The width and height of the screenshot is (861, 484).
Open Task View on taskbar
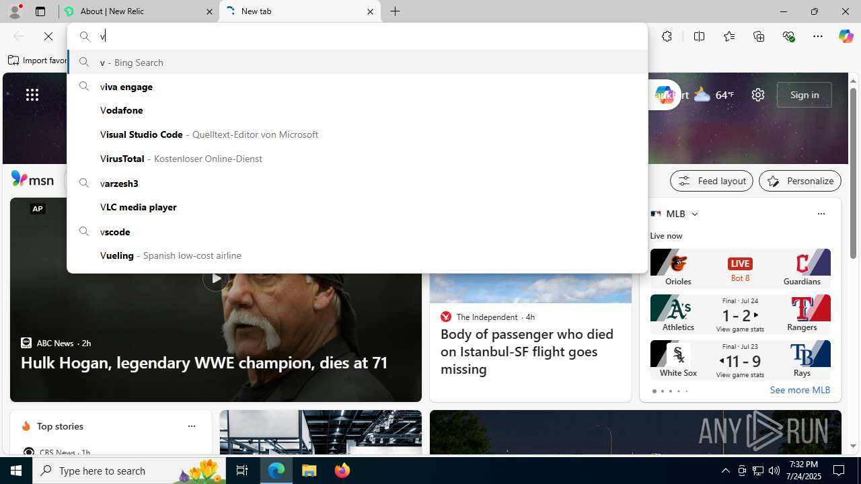tap(242, 471)
